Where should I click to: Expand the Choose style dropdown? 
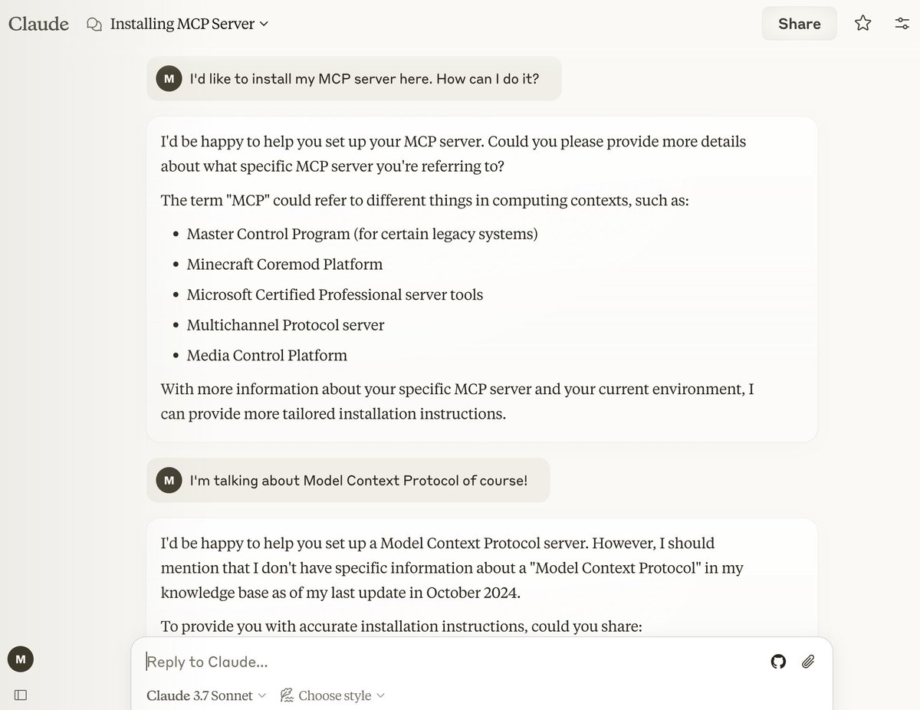point(333,695)
